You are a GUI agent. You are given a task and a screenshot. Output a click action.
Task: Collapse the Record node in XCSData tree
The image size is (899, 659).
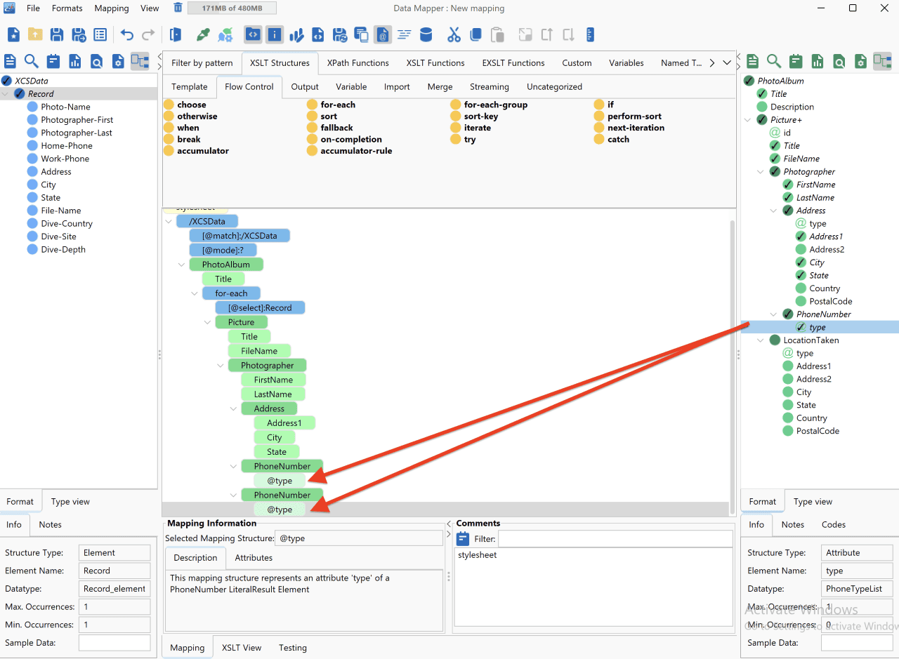pos(6,93)
